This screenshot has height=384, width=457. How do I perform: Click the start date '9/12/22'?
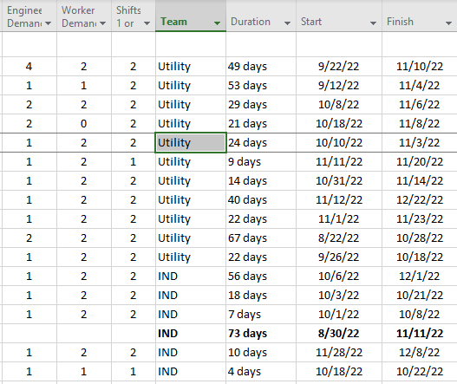339,86
